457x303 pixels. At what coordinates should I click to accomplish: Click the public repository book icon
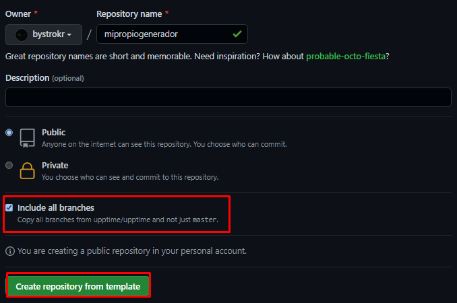point(28,138)
